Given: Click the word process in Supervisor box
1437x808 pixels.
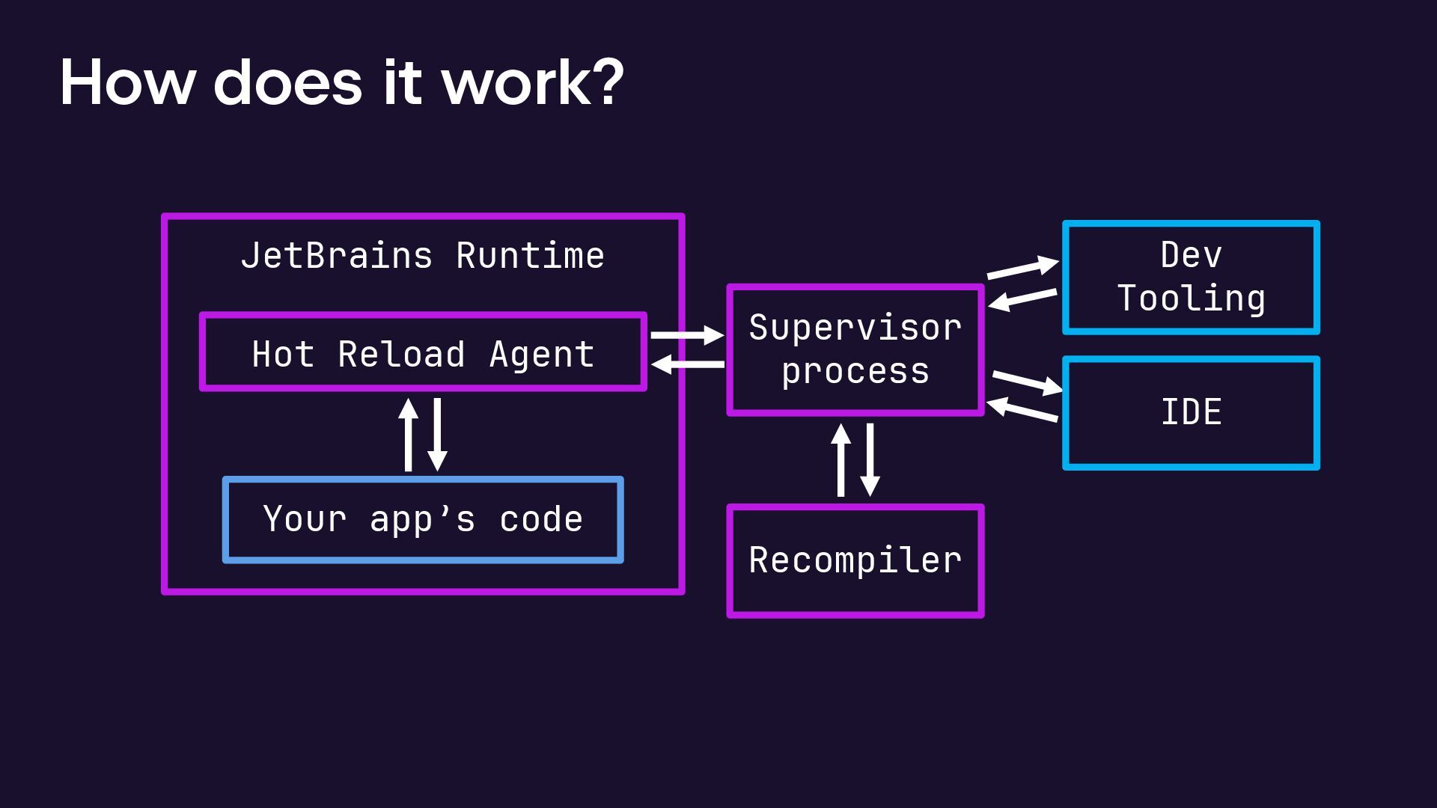Looking at the screenshot, I should coord(855,372).
